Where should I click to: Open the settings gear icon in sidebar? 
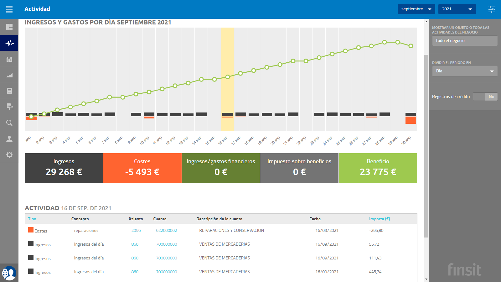9,155
